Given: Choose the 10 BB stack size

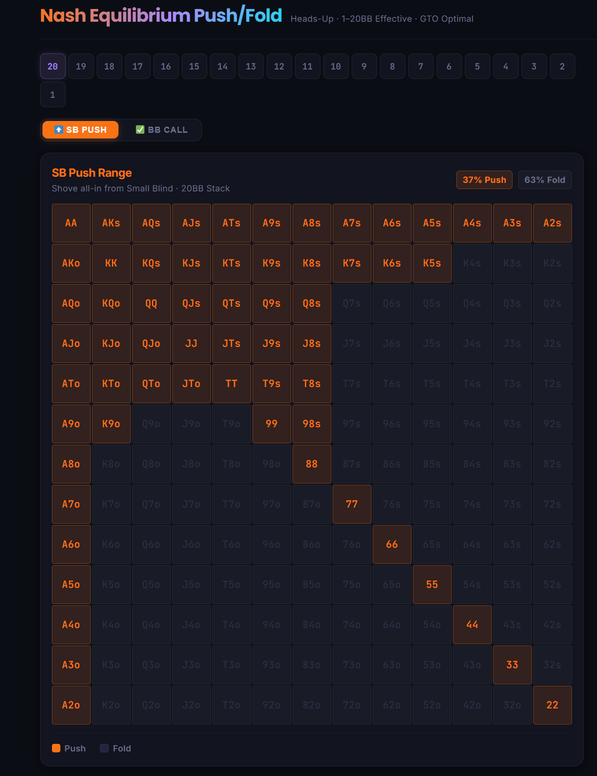Looking at the screenshot, I should (x=336, y=66).
